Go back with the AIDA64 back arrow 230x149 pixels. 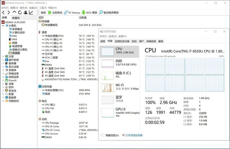[3, 13]
